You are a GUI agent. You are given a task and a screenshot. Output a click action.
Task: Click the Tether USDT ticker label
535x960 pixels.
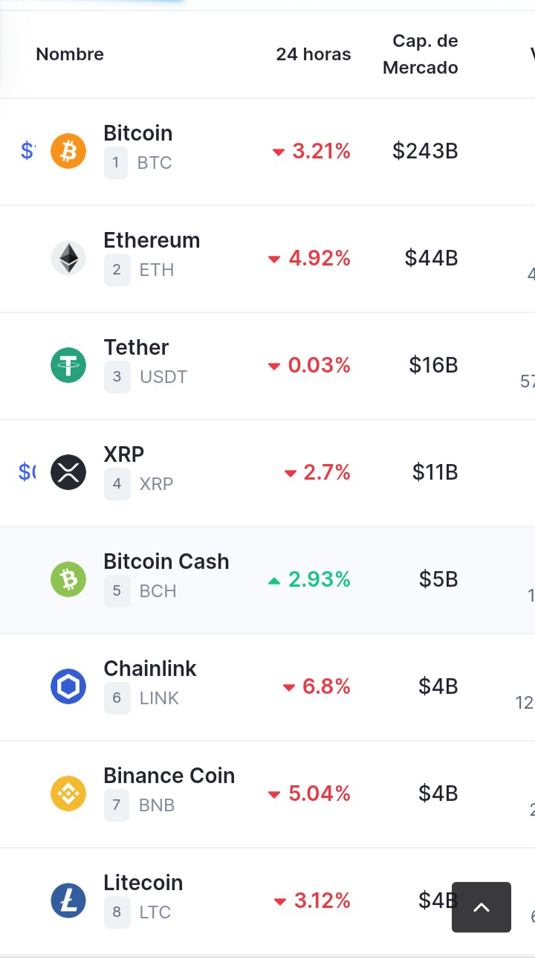coord(163,377)
